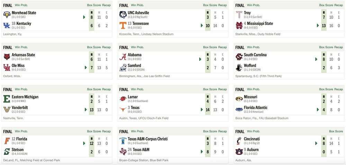
Task: Open Recap for UNC Asheville–Tennessee game
Action: coord(222,5)
